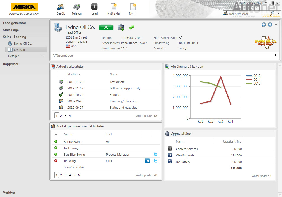The width and height of the screenshot is (282, 197).
Task: Click the Ewing Oil Co. Texas logo
Action: [x=265, y=42]
